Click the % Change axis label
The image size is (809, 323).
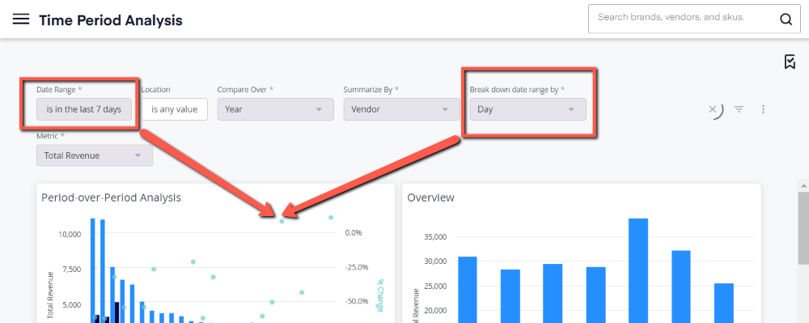379,295
